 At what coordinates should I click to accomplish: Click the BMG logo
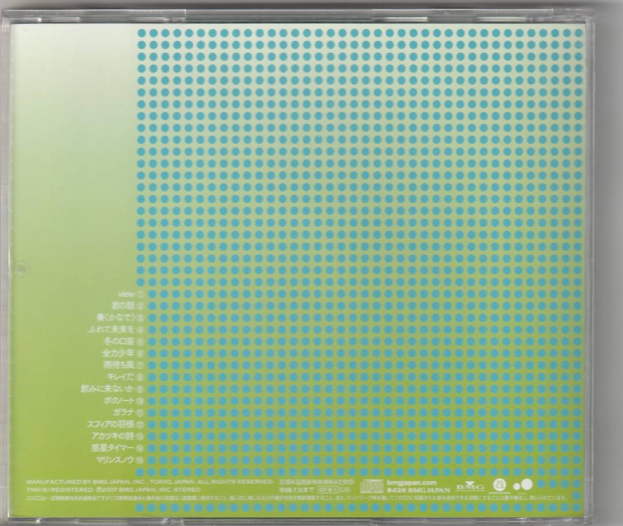click(x=470, y=487)
